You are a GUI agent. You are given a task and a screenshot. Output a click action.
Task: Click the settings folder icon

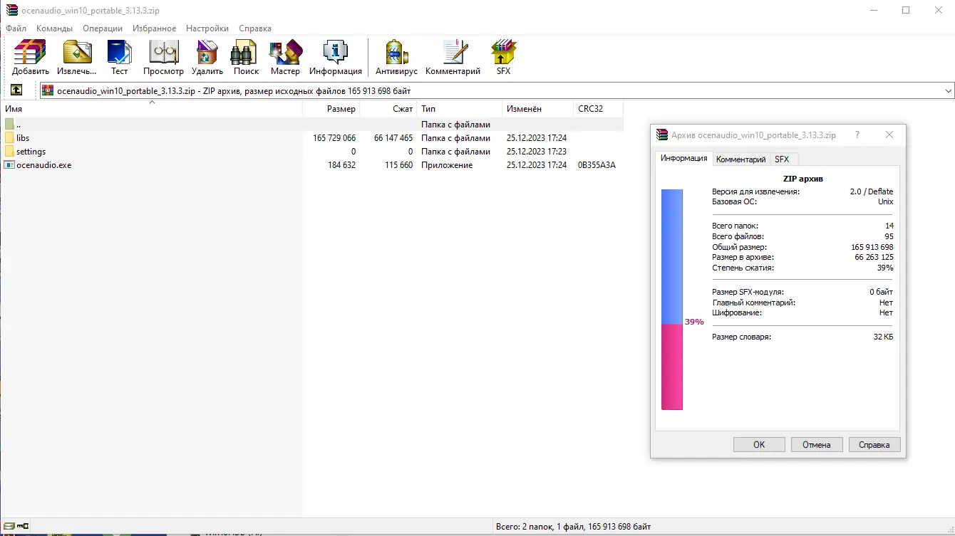(x=9, y=152)
